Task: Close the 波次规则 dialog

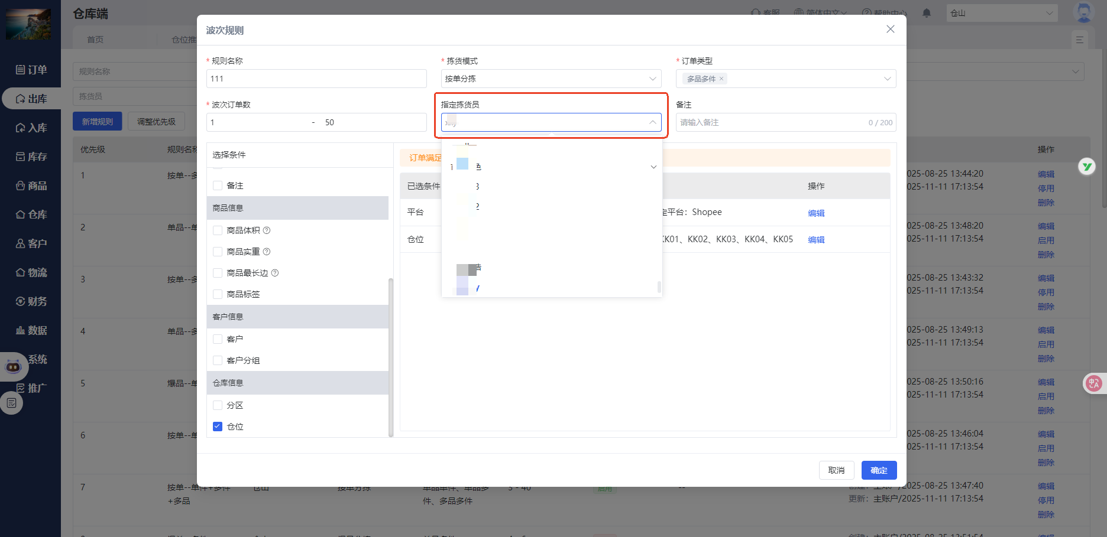Action: [890, 30]
